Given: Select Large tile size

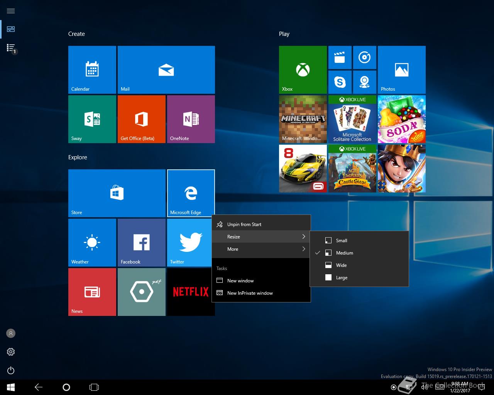Looking at the screenshot, I should pyautogui.click(x=359, y=277).
